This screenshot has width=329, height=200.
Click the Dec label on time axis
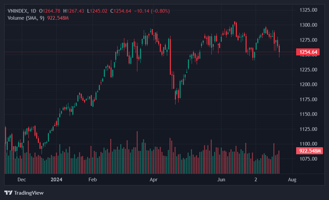[x=22, y=180]
